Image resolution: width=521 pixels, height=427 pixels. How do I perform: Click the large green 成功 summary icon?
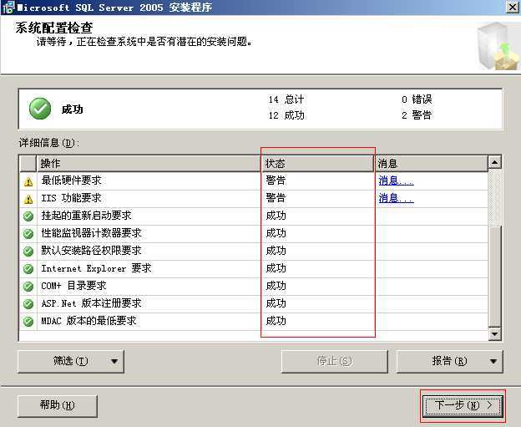[40, 109]
